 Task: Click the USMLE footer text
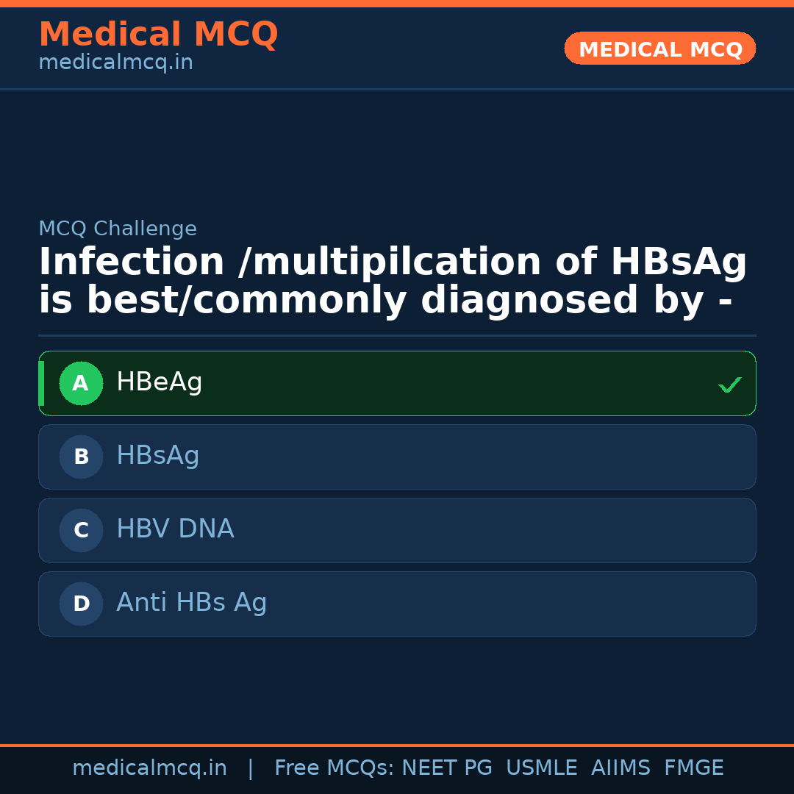[541, 768]
